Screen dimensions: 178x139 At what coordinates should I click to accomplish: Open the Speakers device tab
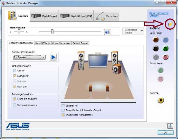(18, 16)
